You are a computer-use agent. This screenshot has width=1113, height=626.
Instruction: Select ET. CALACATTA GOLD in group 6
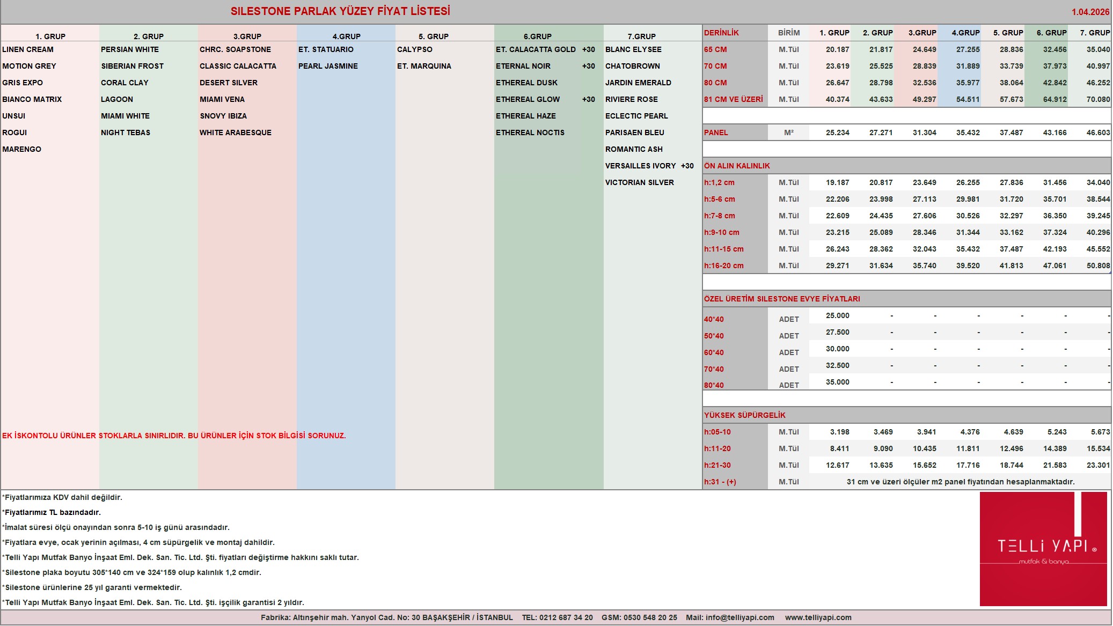(536, 49)
